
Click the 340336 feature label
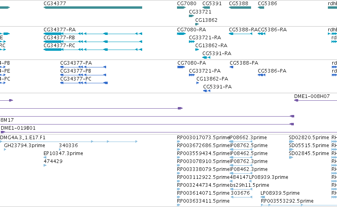(69, 146)
